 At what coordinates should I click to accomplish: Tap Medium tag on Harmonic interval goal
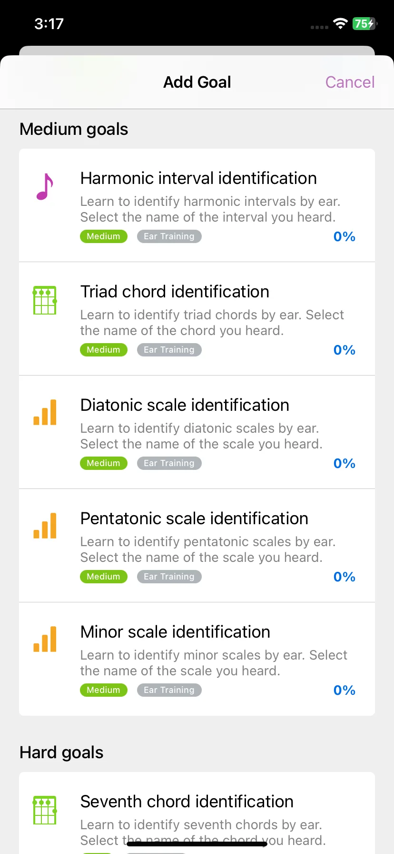[x=104, y=236]
